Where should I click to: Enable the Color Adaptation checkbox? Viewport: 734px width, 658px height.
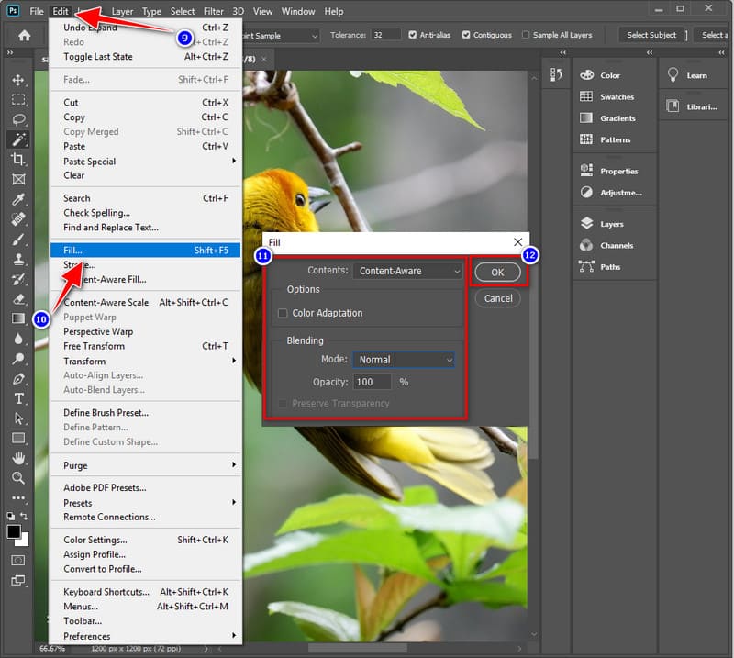(x=283, y=313)
